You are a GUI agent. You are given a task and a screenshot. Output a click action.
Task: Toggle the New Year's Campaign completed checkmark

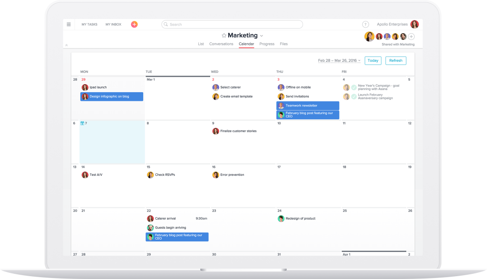tap(354, 87)
